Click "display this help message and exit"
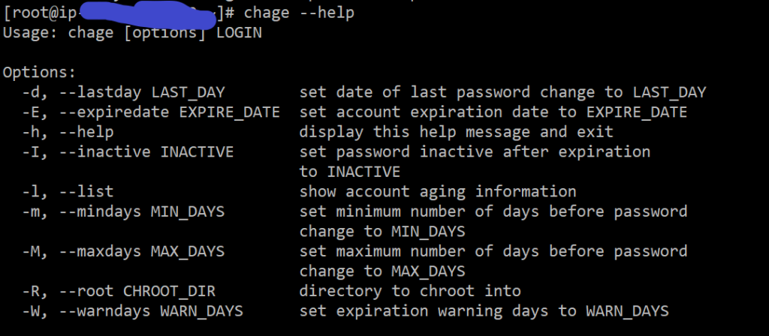 (457, 132)
